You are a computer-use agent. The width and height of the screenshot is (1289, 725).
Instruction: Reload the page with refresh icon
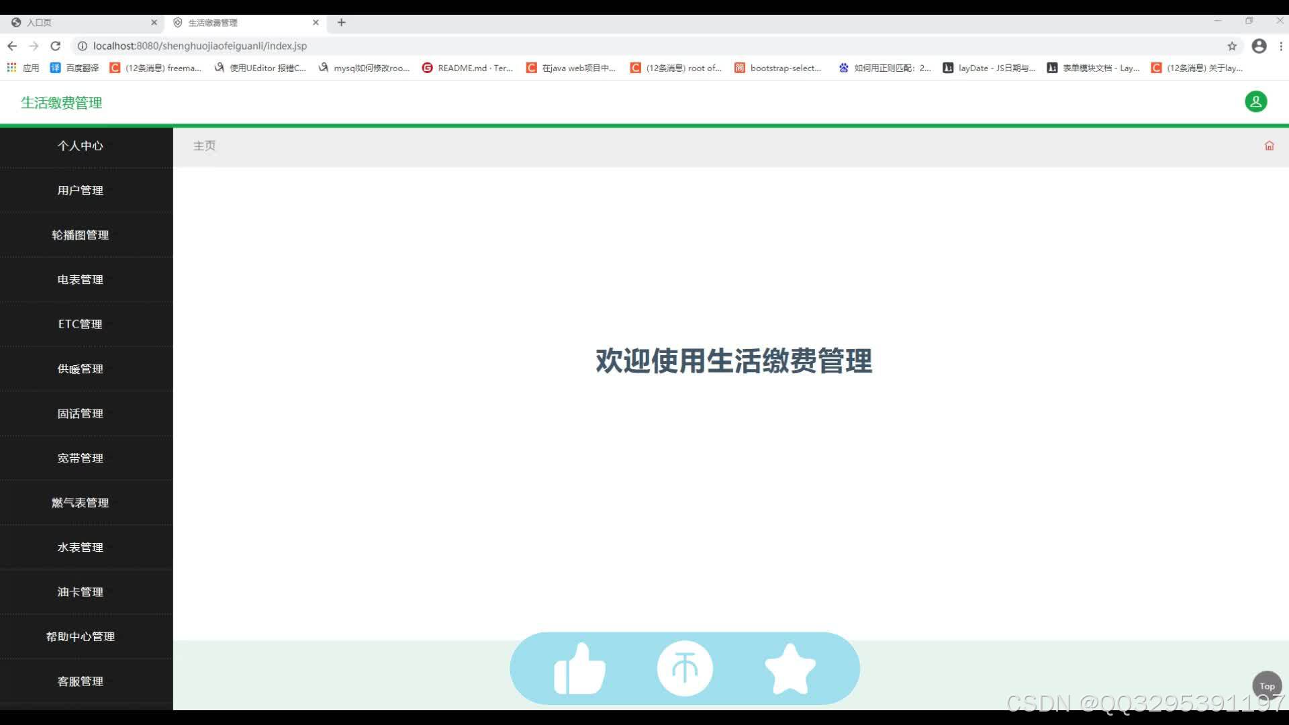(56, 46)
